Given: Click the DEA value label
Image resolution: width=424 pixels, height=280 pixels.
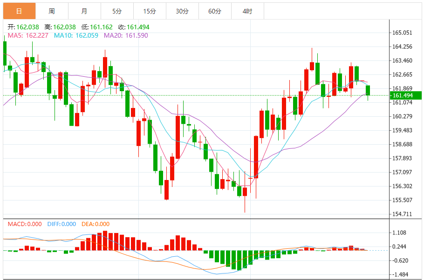Looking at the screenshot, I should 96,224.
